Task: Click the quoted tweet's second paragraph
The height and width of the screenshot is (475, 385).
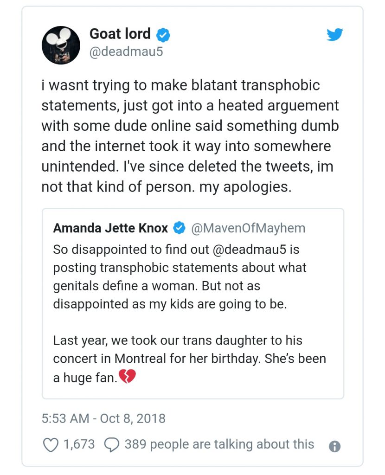Action: pyautogui.click(x=189, y=359)
